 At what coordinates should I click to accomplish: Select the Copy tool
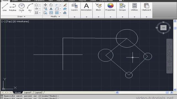pyautogui.click(x=45, y=9)
